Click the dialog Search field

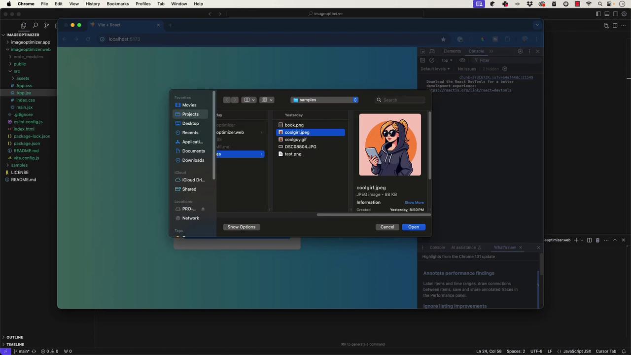pyautogui.click(x=400, y=100)
